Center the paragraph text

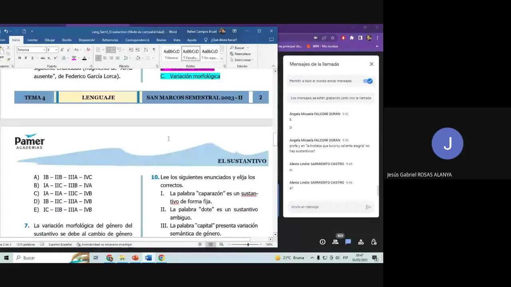(x=105, y=58)
